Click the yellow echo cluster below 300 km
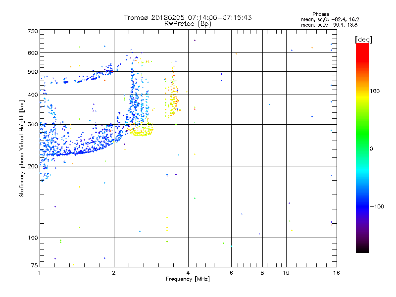Viewport: 396px width, 297px height. coord(141,131)
